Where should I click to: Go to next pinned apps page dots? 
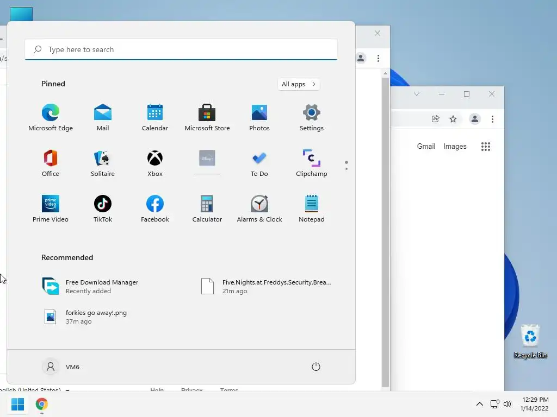coord(346,165)
